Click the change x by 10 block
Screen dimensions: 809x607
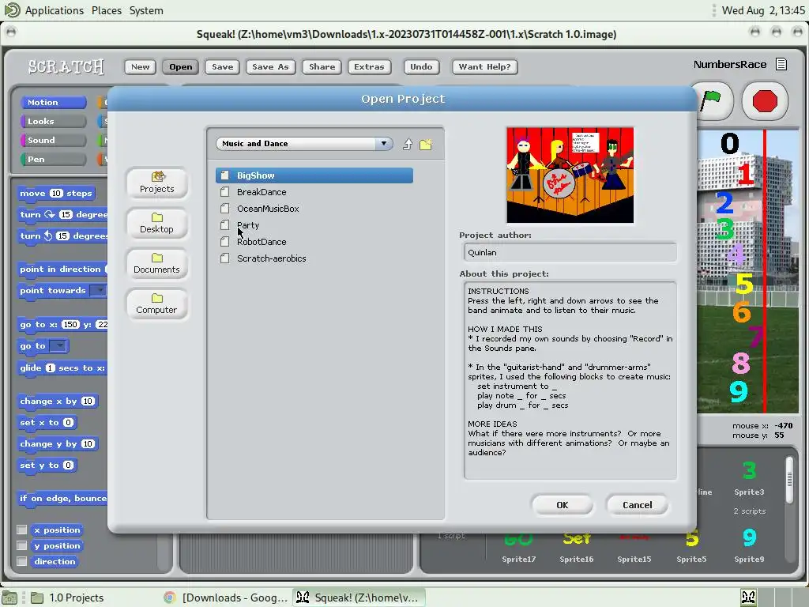57,401
